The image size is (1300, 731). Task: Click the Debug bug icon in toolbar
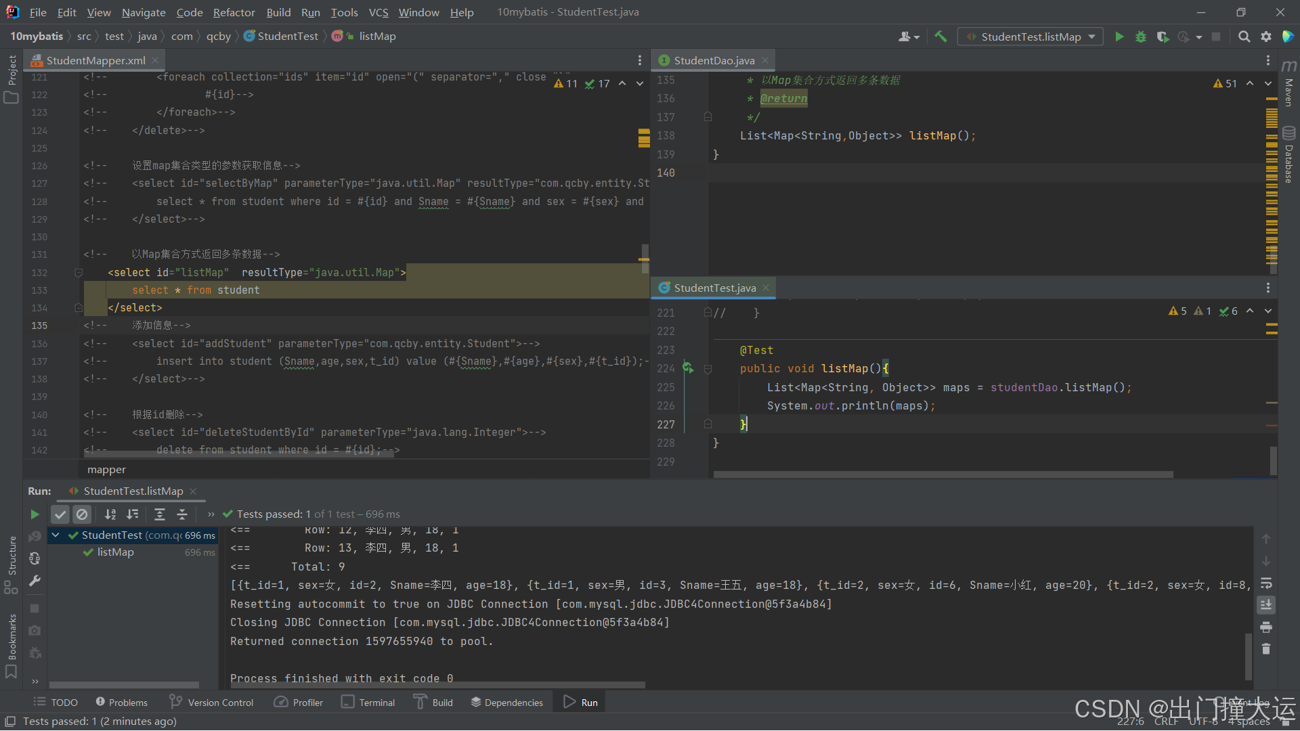pos(1141,37)
